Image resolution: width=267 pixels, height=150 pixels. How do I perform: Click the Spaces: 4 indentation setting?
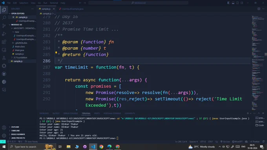coord(194,141)
